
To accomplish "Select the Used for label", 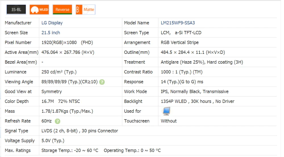I will click(x=133, y=111).
